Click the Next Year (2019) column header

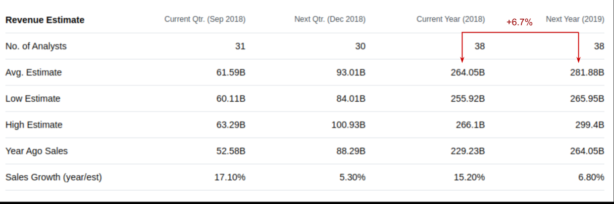(x=575, y=20)
